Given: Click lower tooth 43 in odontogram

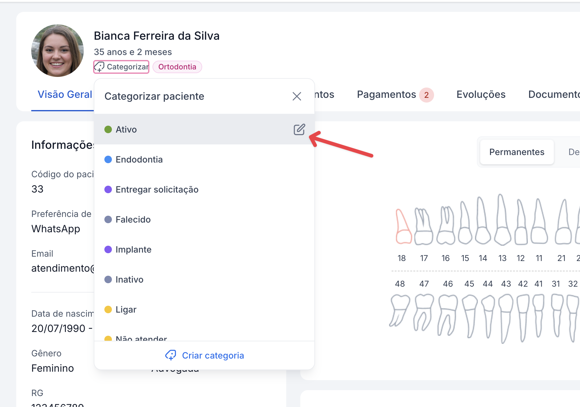Looking at the screenshot, I should 505,317.
